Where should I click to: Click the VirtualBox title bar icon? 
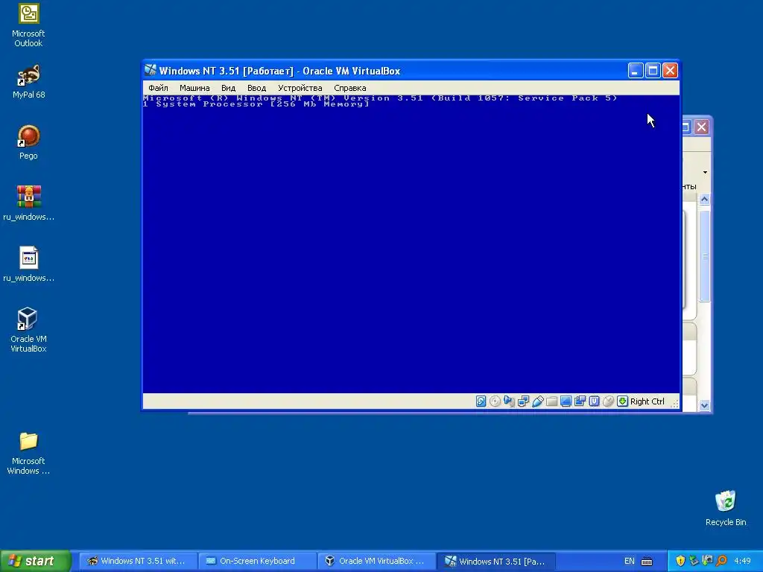tap(151, 71)
